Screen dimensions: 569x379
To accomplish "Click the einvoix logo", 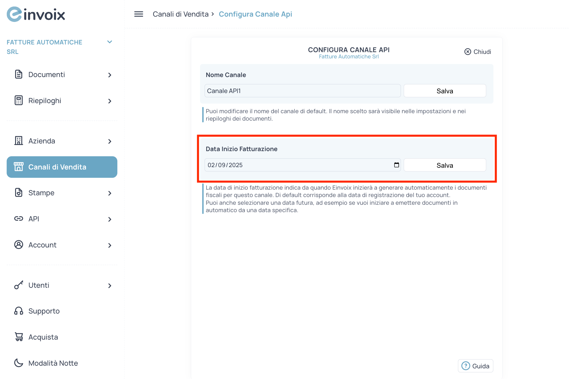I will tap(36, 14).
